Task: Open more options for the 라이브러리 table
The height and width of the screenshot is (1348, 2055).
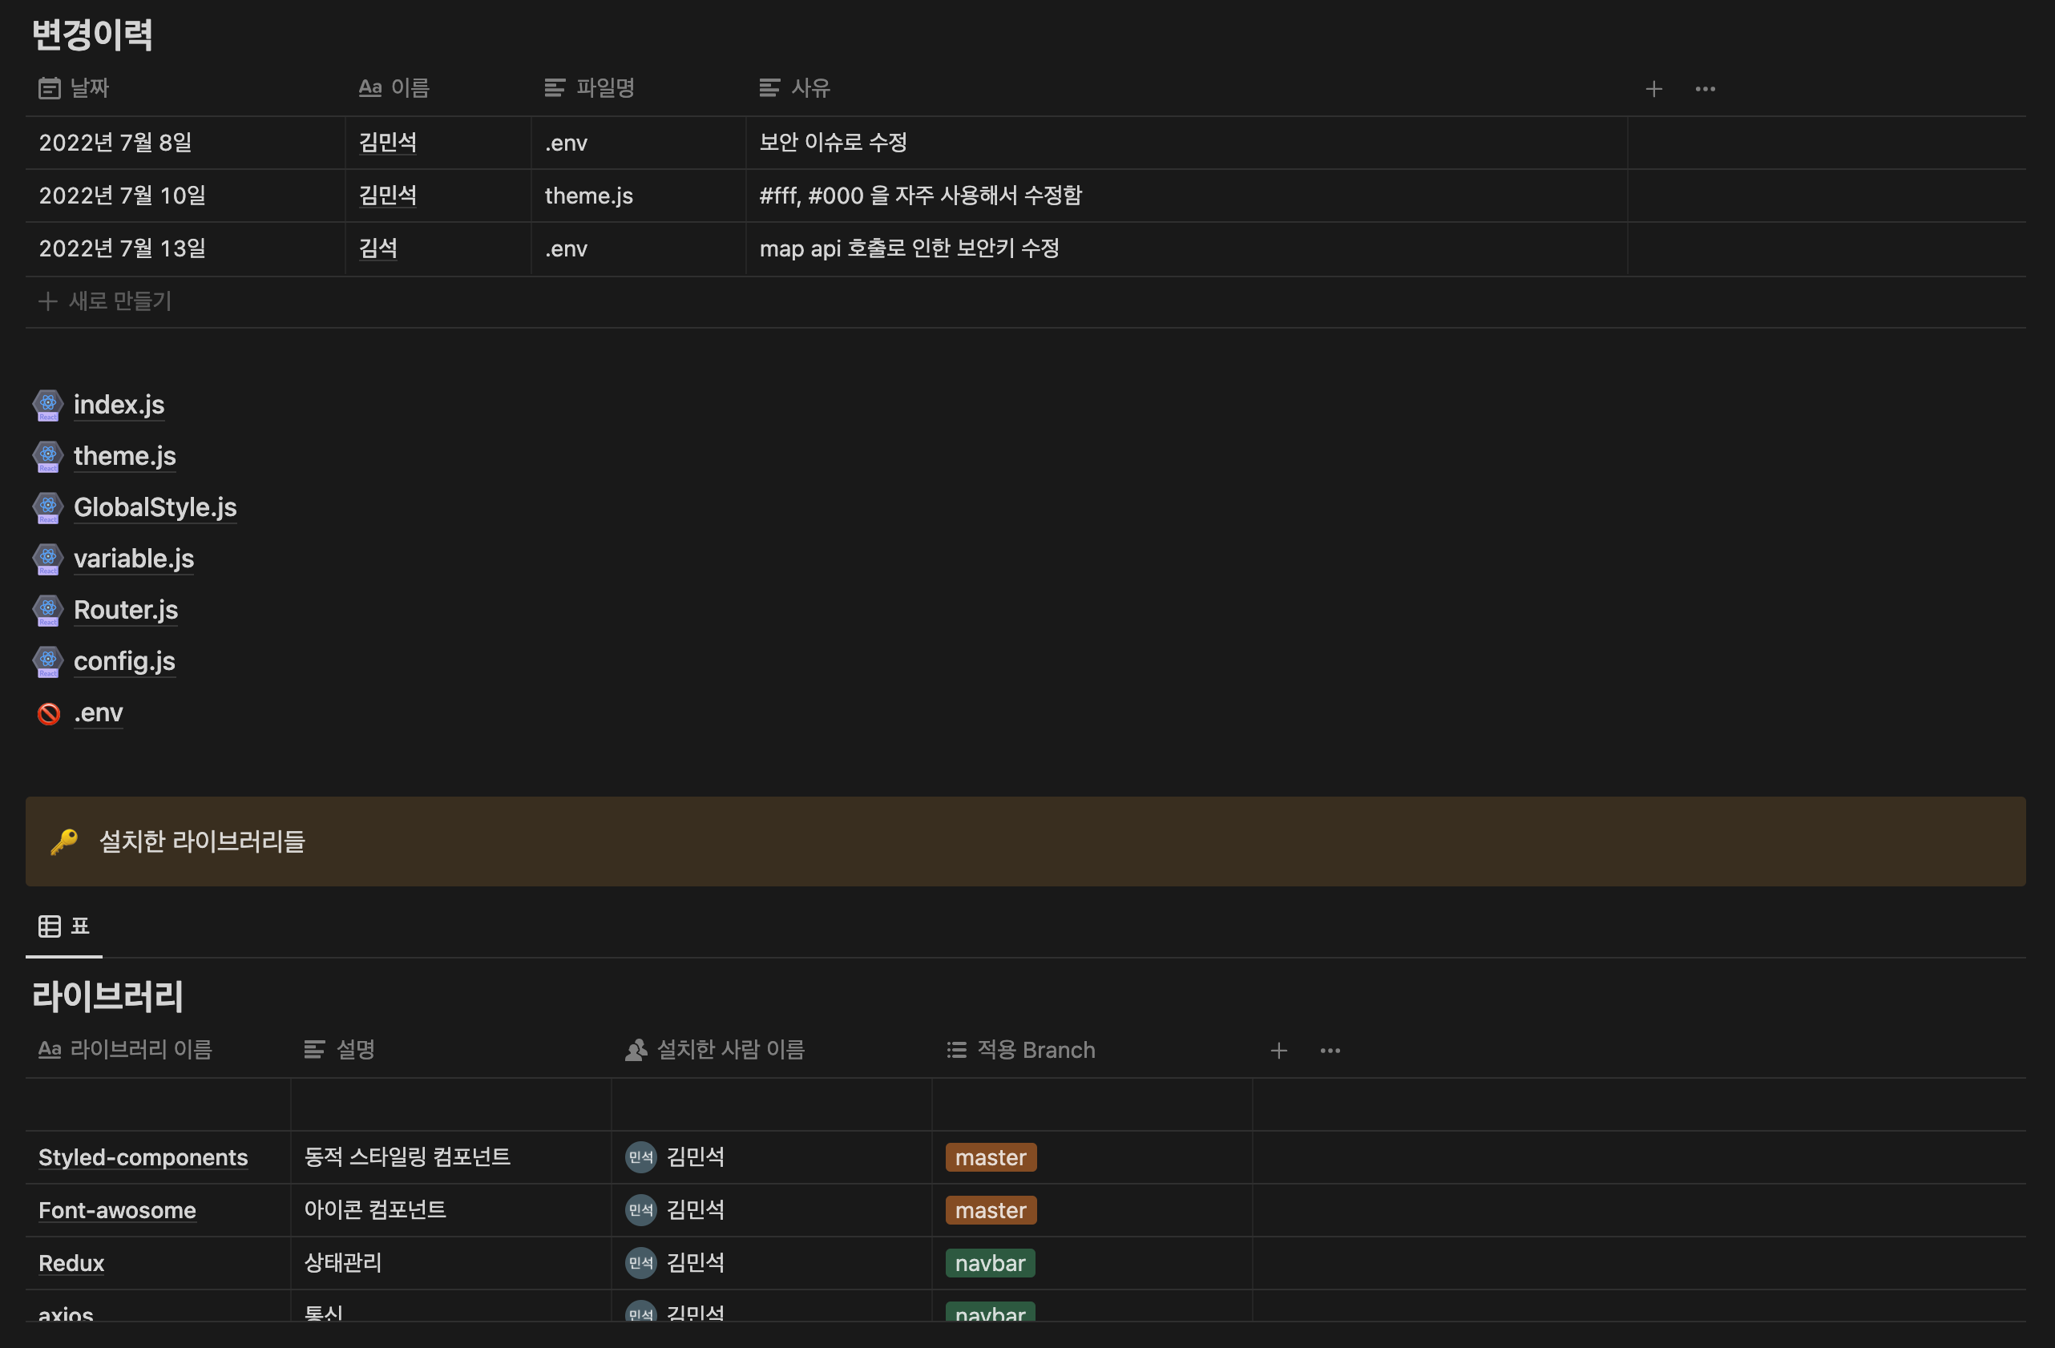Action: click(x=1330, y=1050)
